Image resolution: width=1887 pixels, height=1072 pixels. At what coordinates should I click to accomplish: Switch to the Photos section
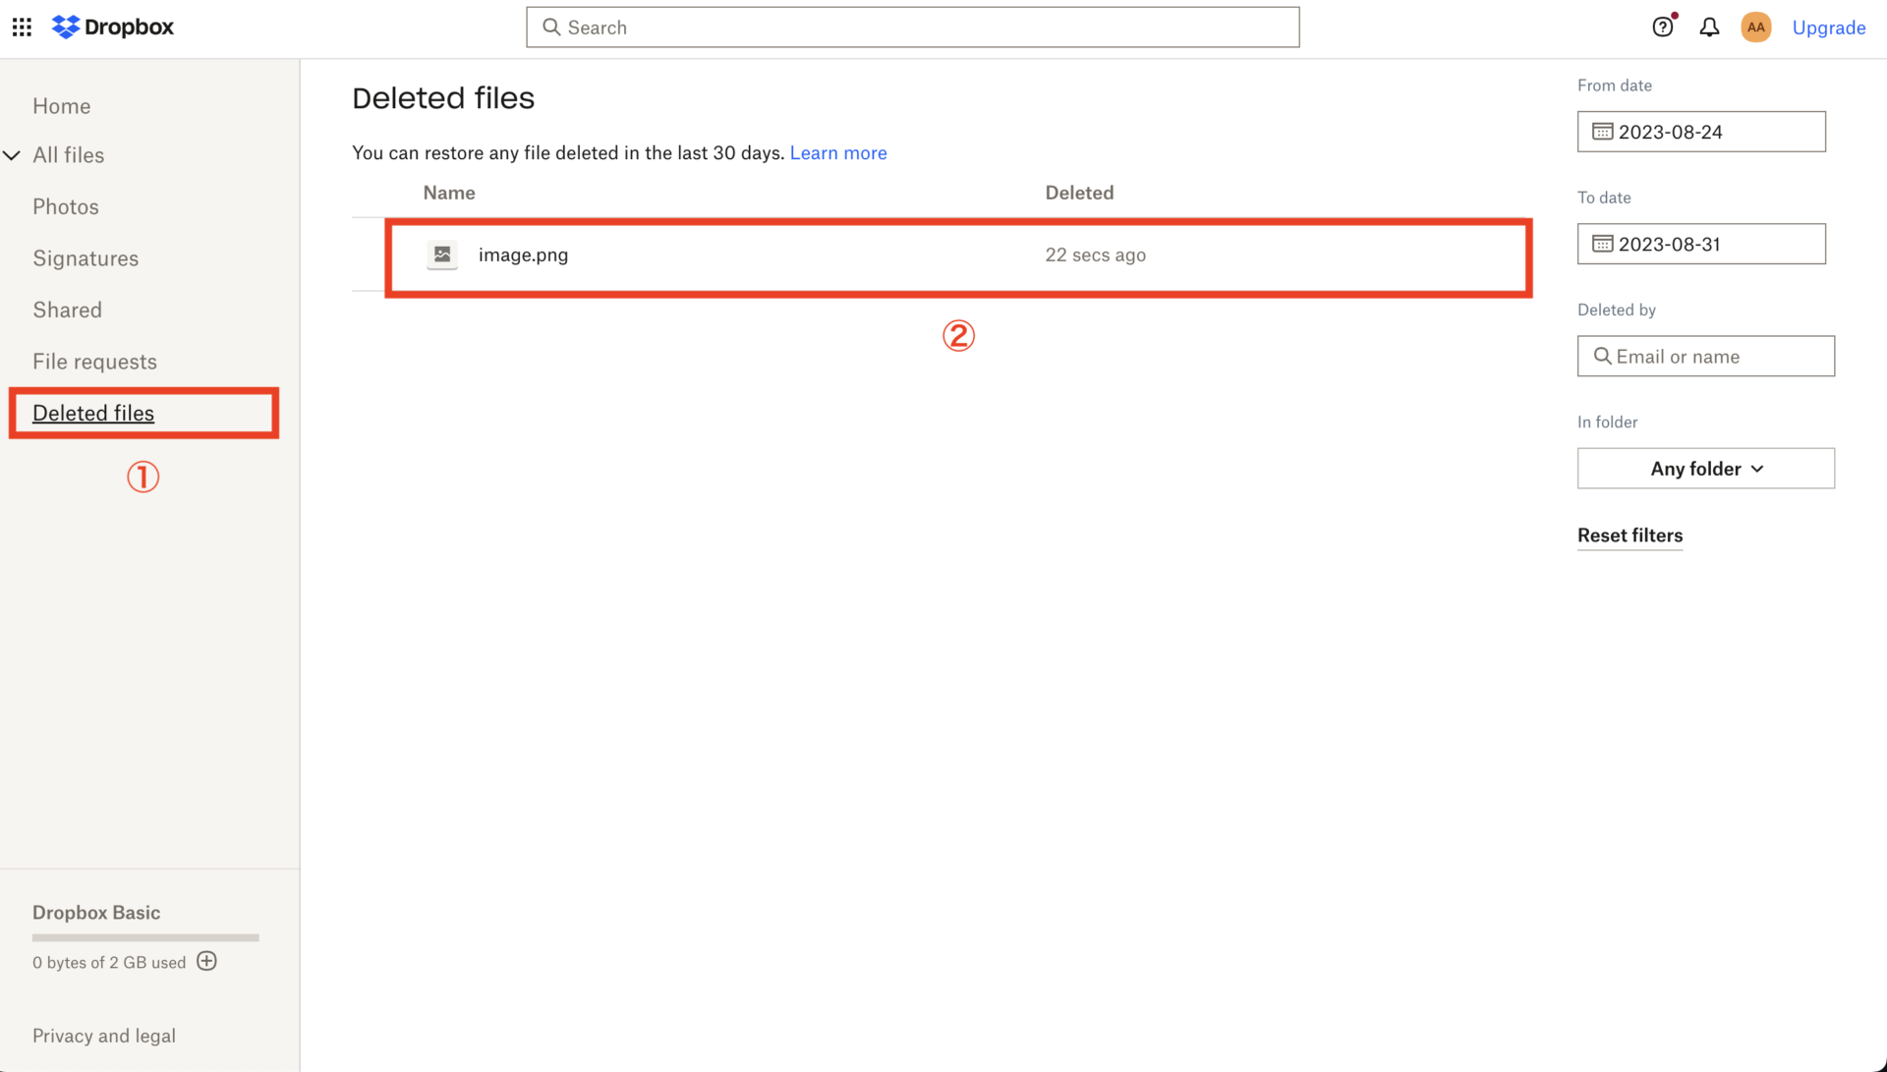tap(65, 206)
